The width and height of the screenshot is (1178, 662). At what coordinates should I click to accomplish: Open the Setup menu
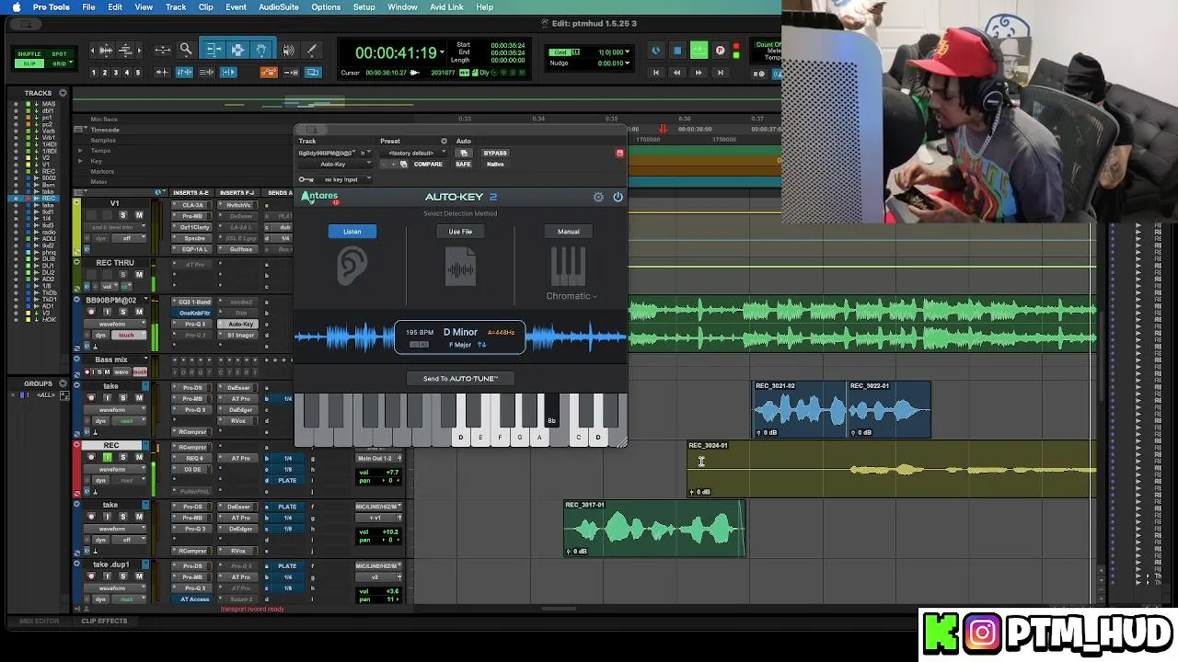pos(364,7)
